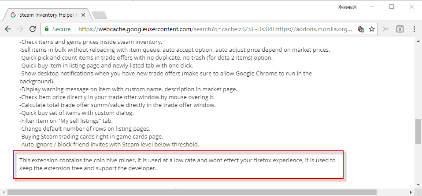The width and height of the screenshot is (422, 196).
Task: Minimize the Chrome window
Action: [371, 7]
